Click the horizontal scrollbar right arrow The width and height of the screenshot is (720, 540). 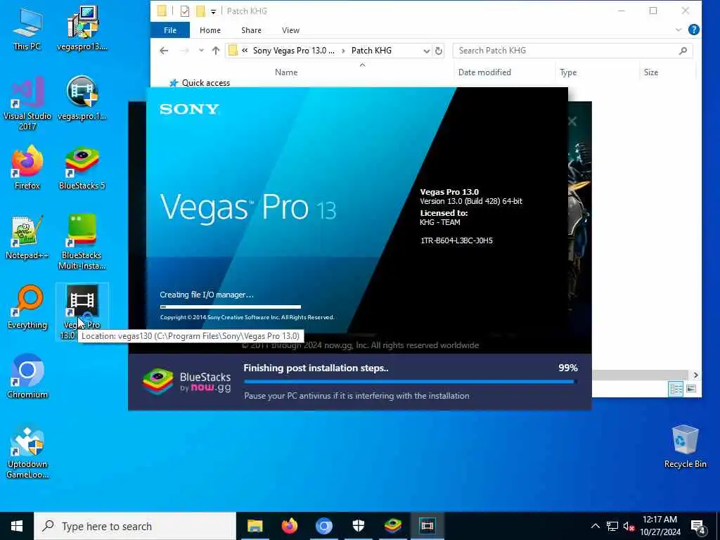click(695, 375)
